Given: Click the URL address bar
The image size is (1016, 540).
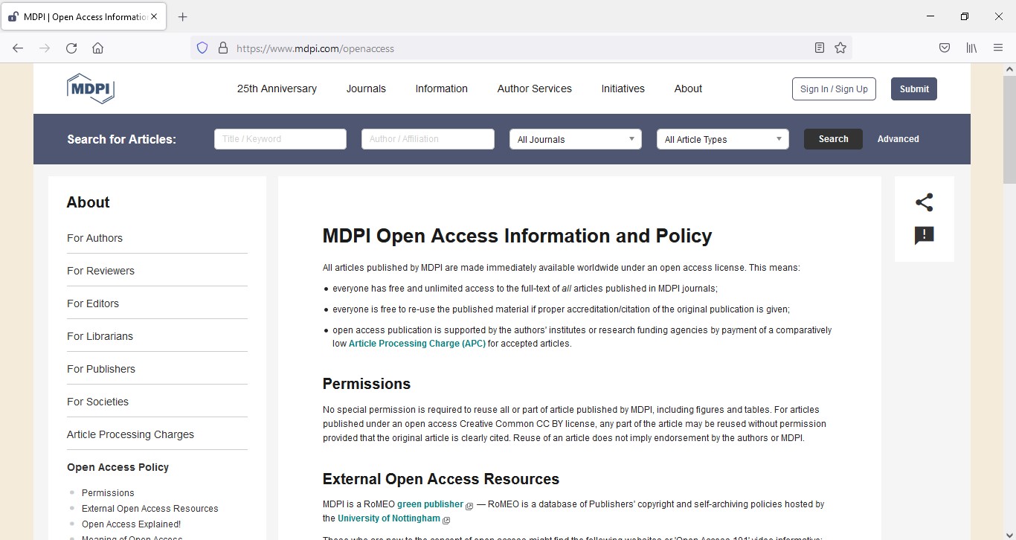Looking at the screenshot, I should (521, 48).
